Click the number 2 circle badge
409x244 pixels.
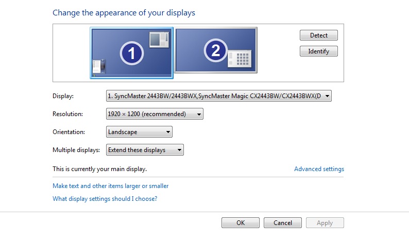click(x=216, y=50)
